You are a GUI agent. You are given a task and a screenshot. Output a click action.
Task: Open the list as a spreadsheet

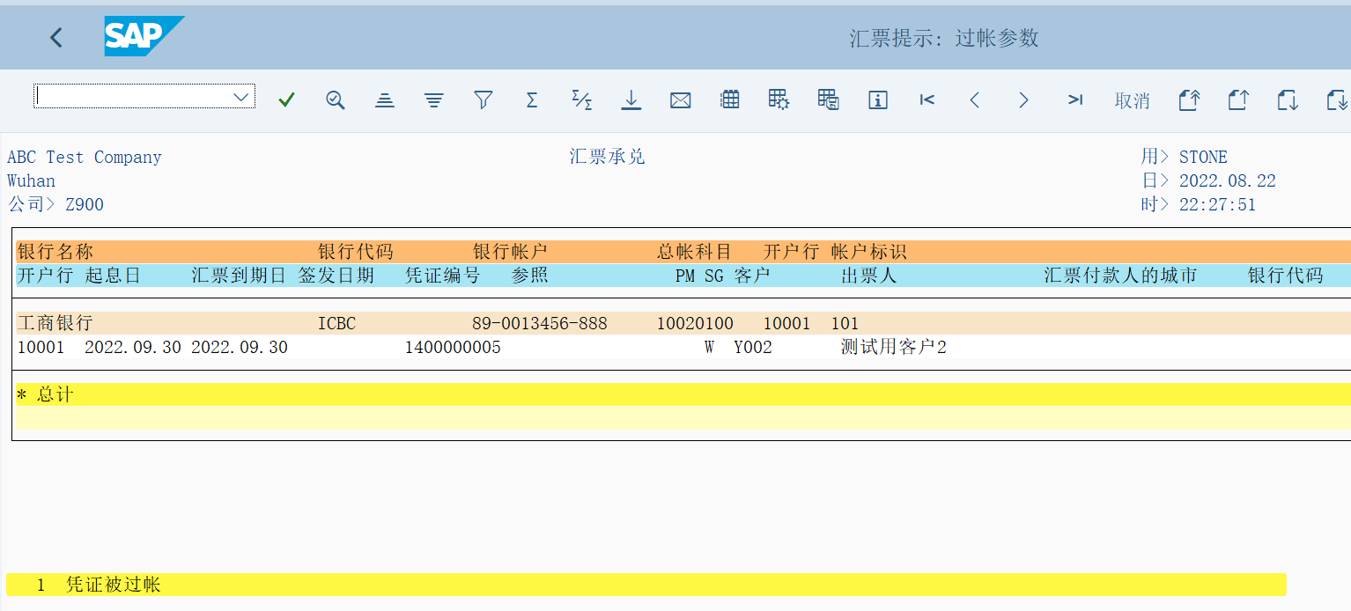729,99
